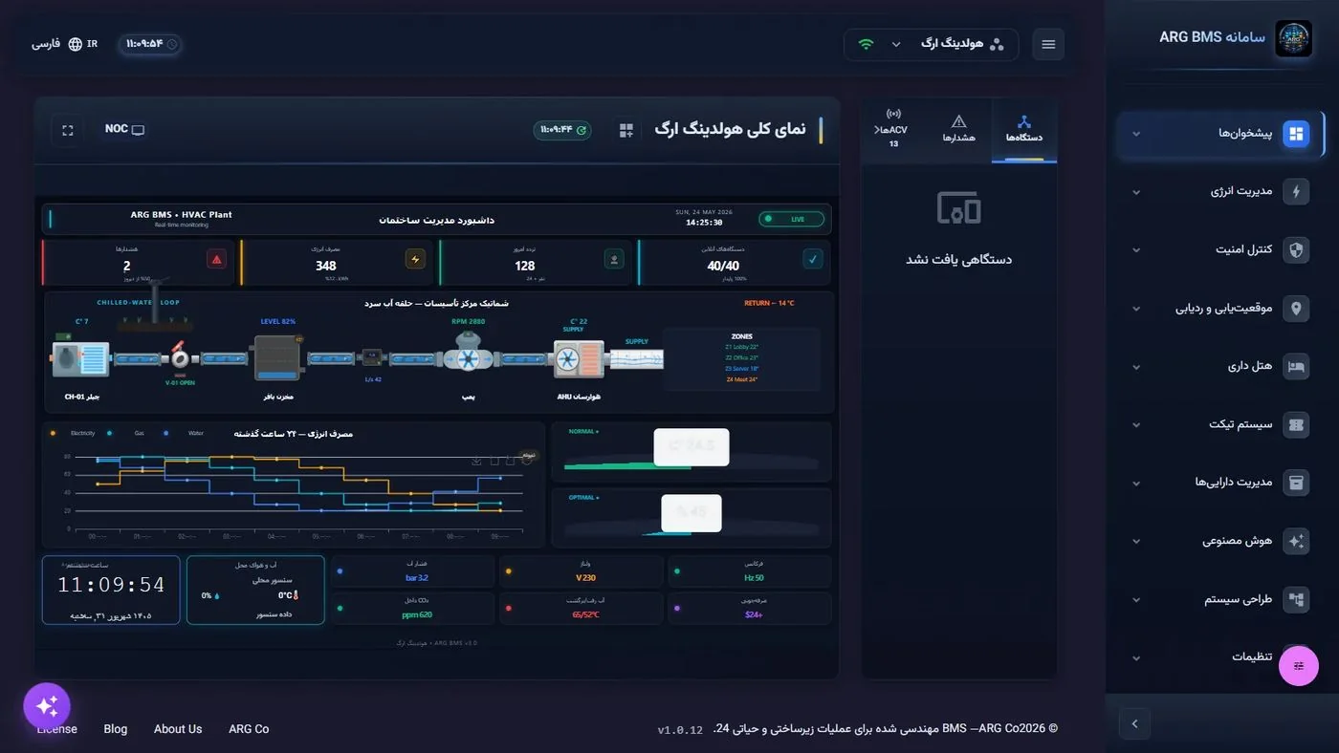Click the widget grid-plus icon beside the title
This screenshot has height=753, width=1339.
point(626,130)
